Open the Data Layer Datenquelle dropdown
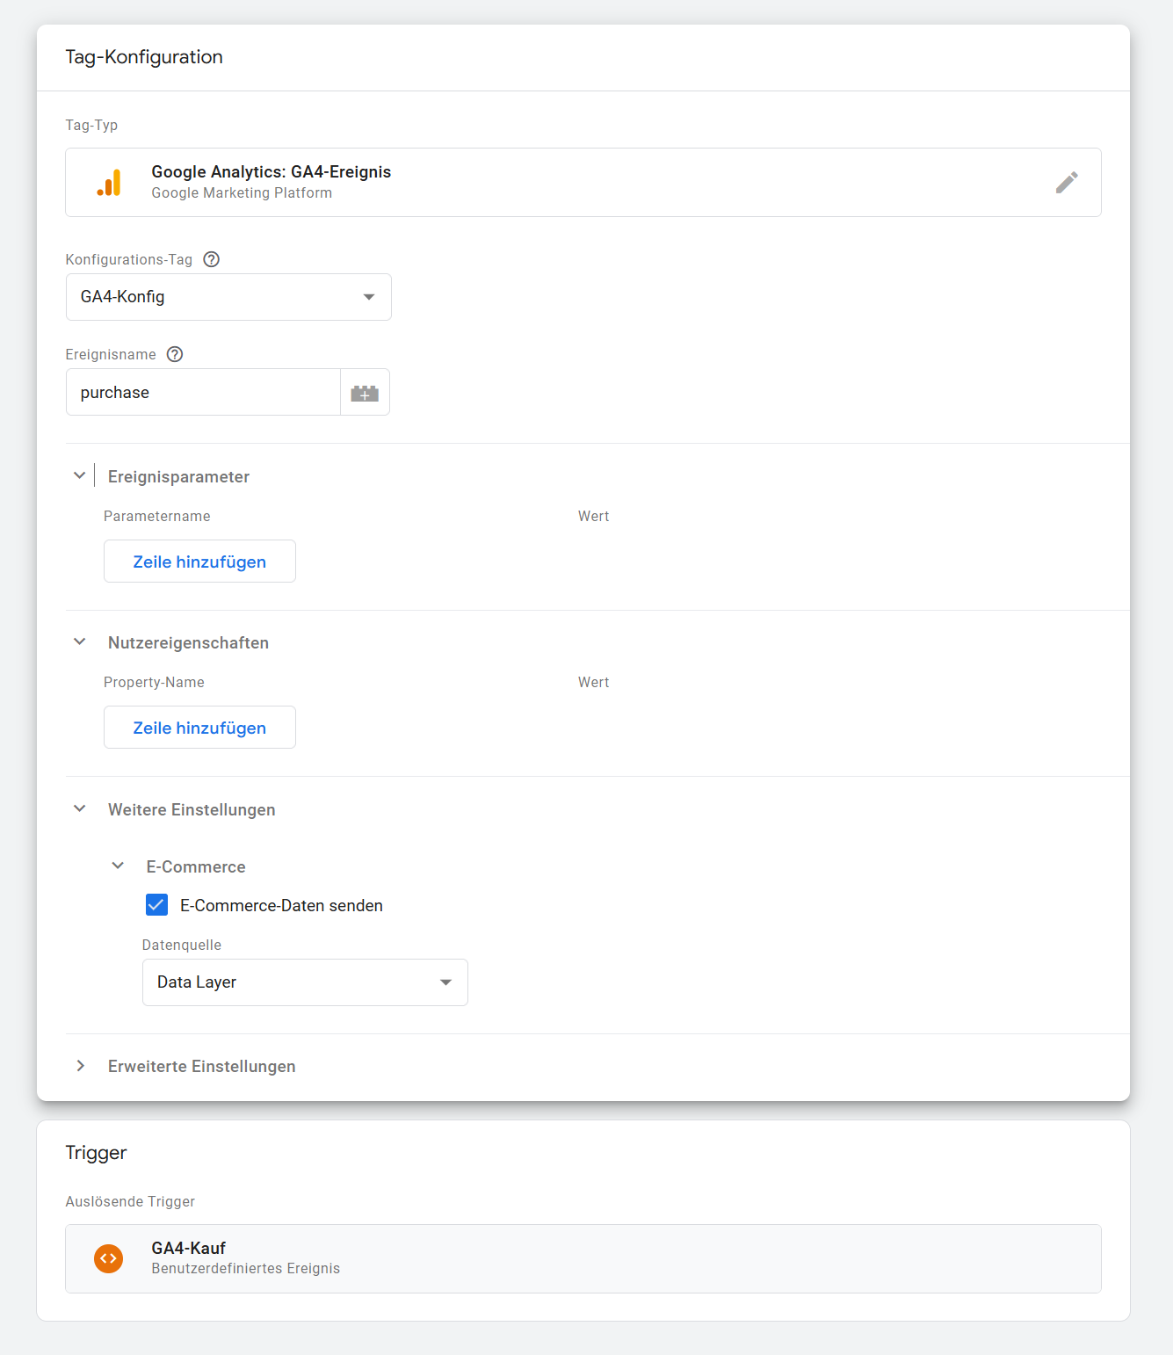This screenshot has width=1173, height=1355. [x=305, y=982]
